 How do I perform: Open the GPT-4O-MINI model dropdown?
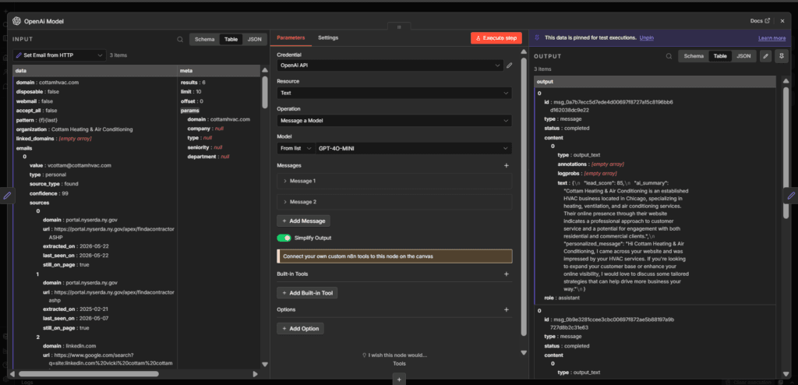point(414,148)
